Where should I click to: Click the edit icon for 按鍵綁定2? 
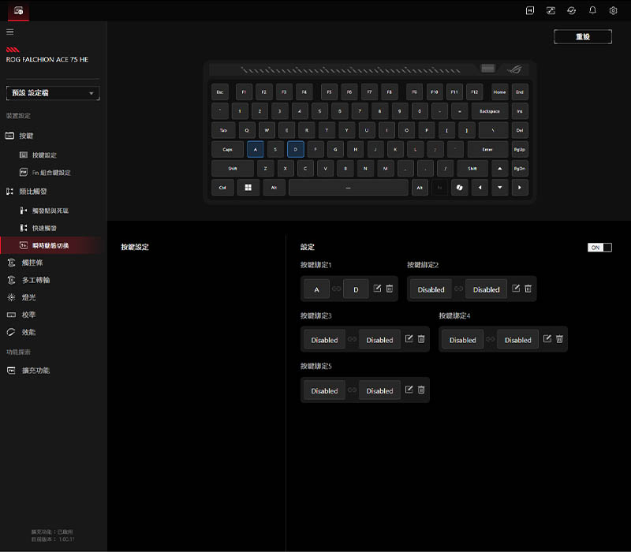tap(516, 289)
